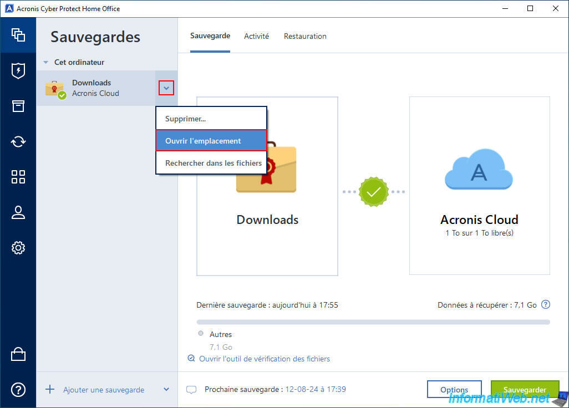Switch to the Activité tab

click(x=256, y=36)
